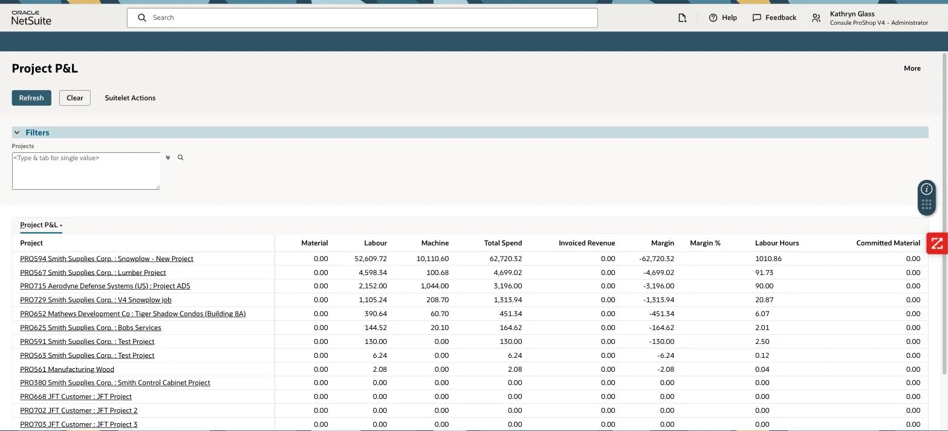Click the Margin % column header

click(705, 243)
